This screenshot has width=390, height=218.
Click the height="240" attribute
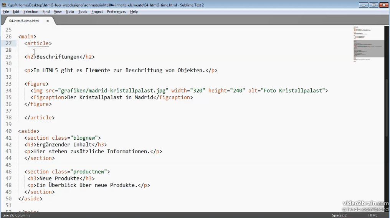tap(227, 91)
